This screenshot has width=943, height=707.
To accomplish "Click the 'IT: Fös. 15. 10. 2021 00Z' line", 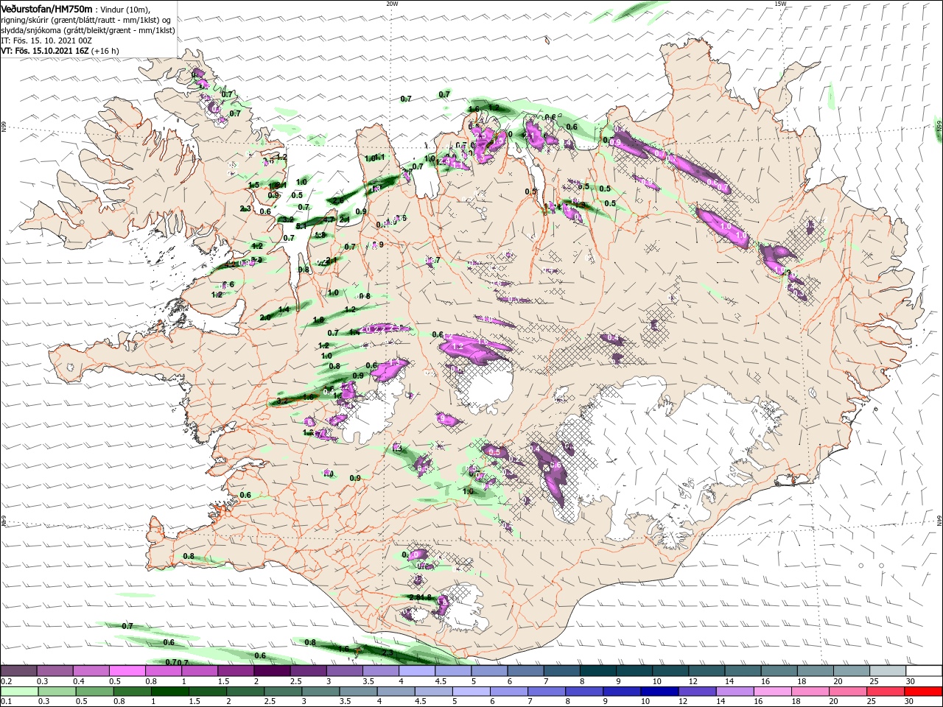I will click(x=45, y=41).
